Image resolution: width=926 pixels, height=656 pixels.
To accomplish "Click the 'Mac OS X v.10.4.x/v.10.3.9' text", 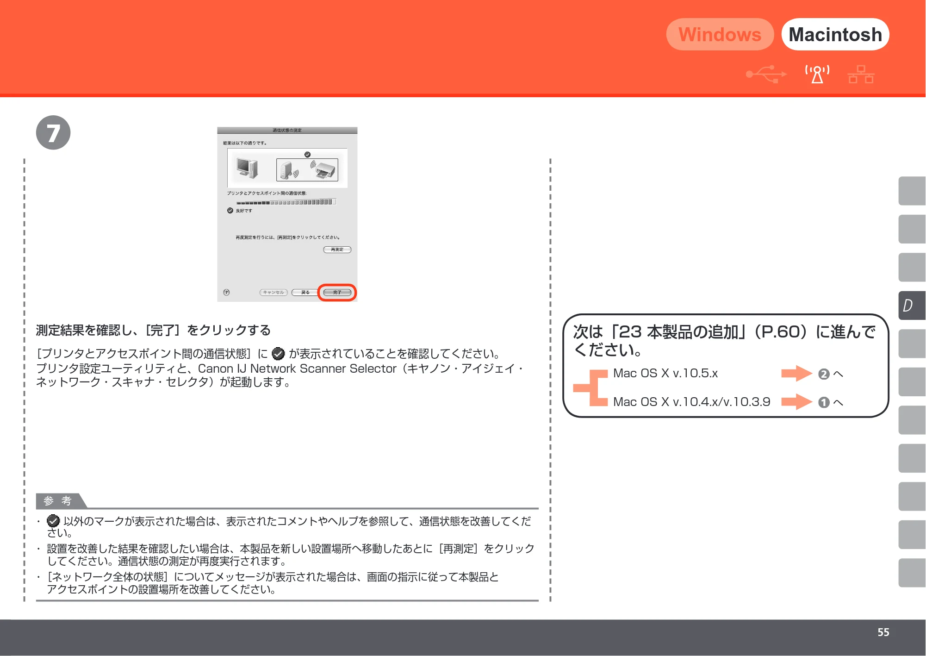I will 691,402.
